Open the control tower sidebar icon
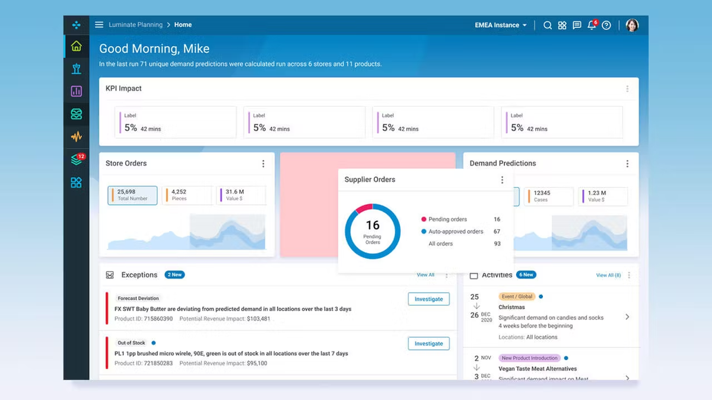 pos(76,69)
